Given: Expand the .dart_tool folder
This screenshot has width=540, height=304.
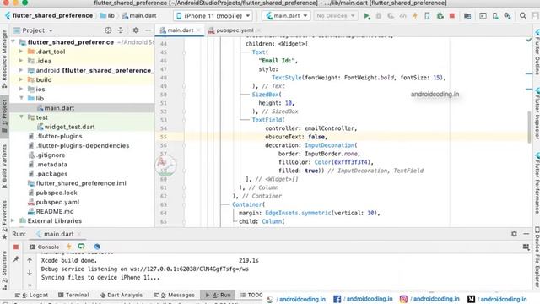Looking at the screenshot, I should [x=21, y=52].
